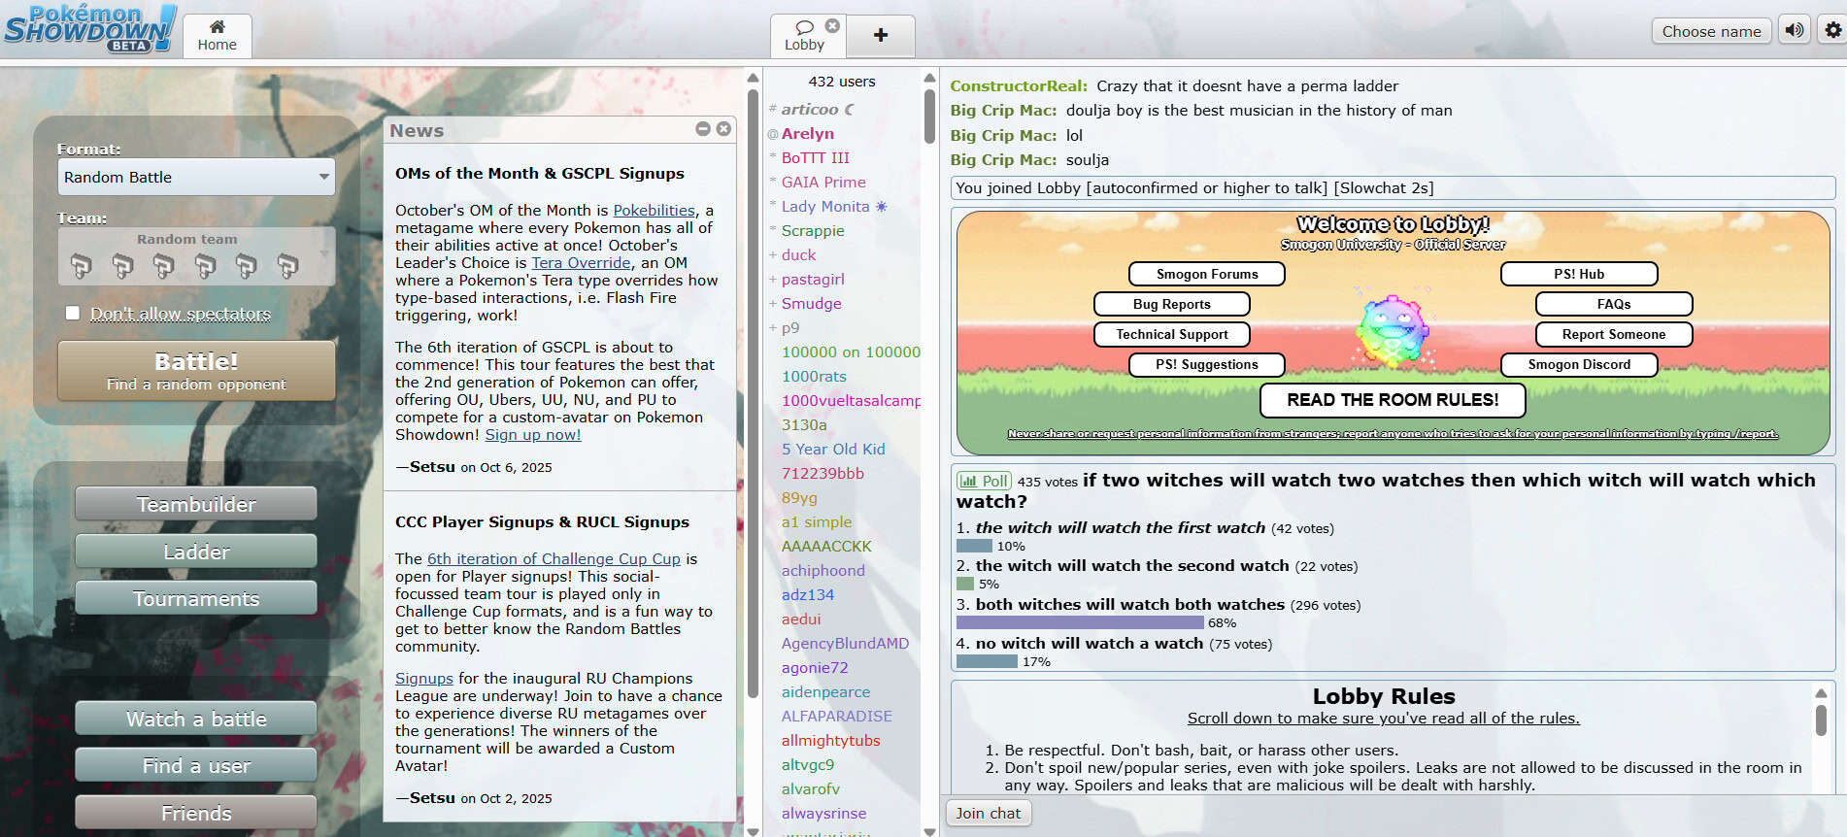1847x837 pixels.
Task: Expand the Random team selector
Action: (x=196, y=256)
